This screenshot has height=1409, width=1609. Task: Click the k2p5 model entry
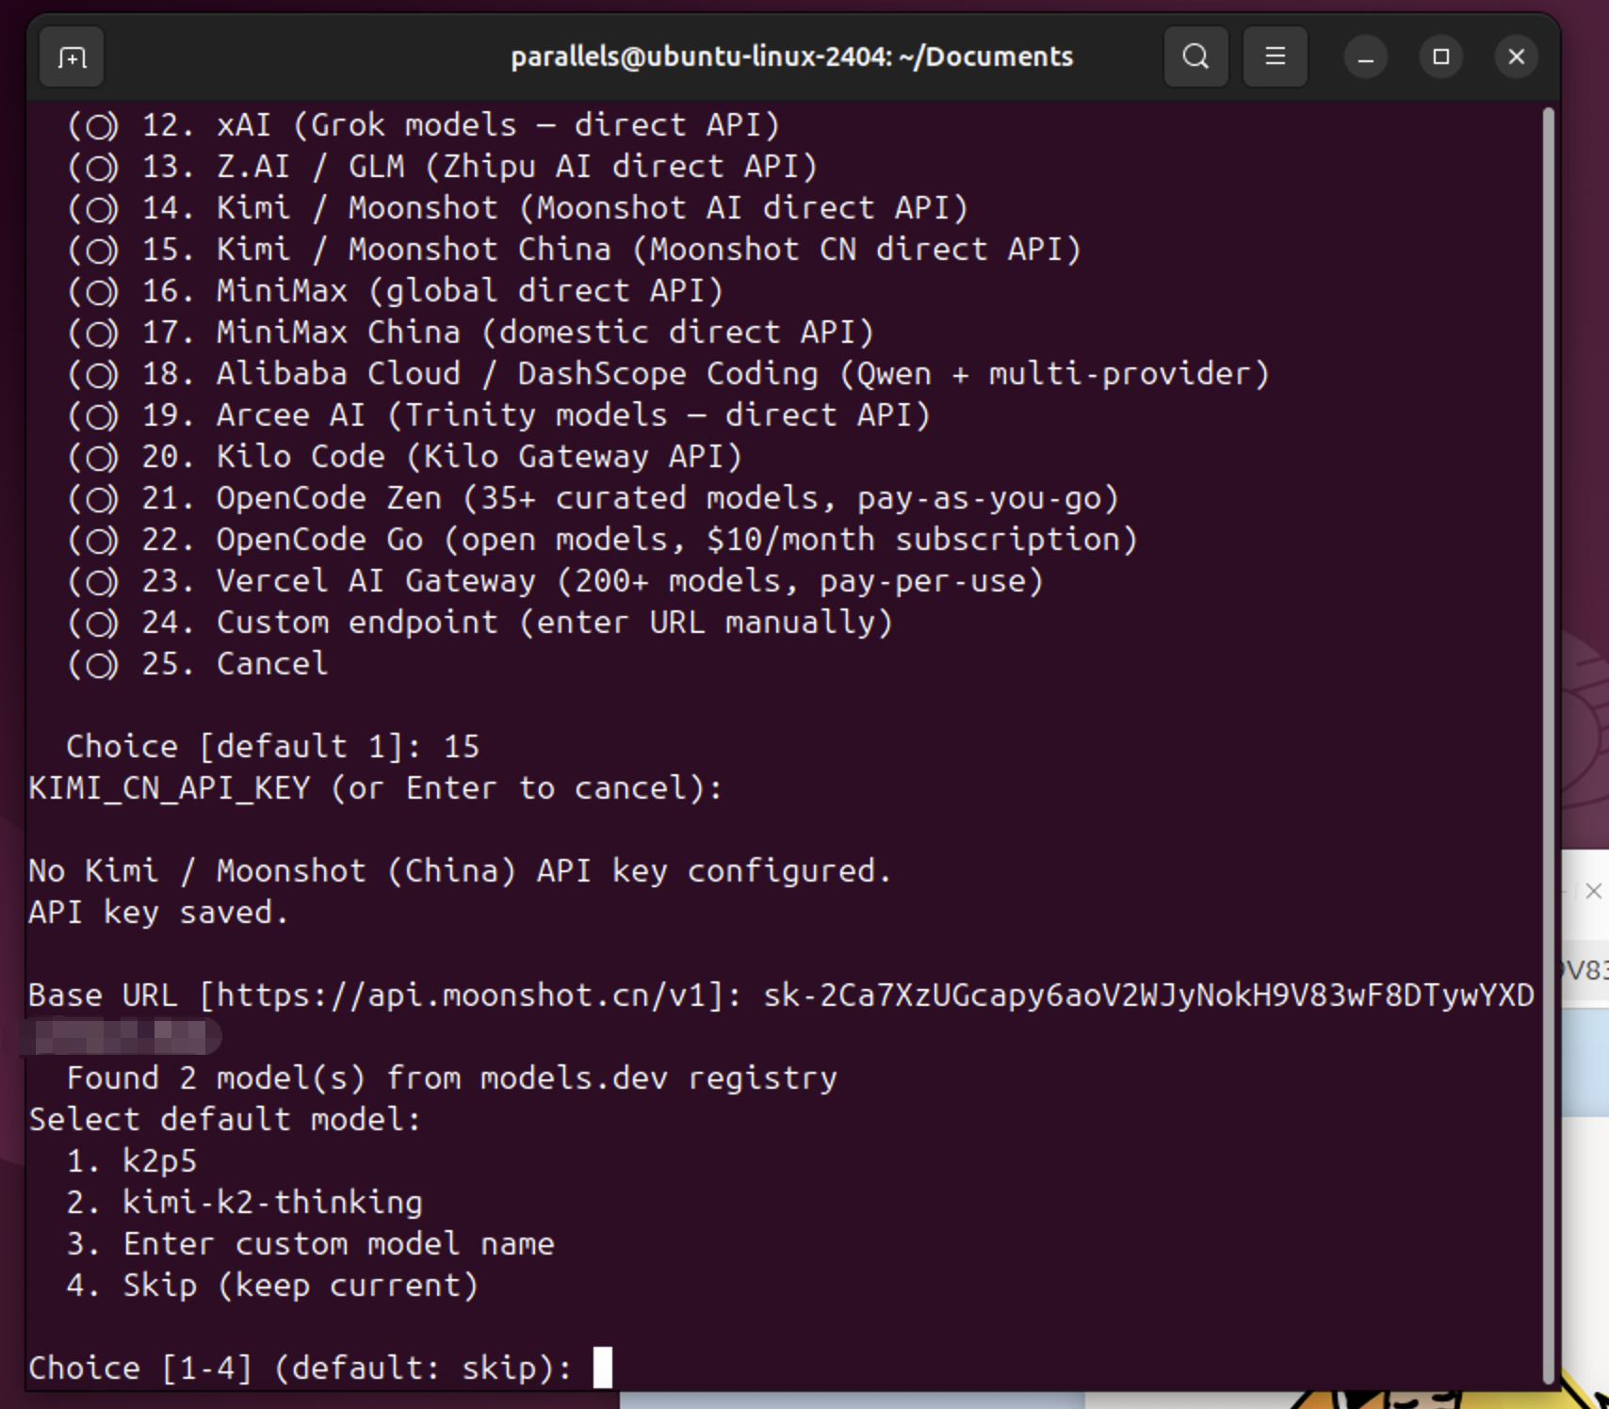[158, 1161]
